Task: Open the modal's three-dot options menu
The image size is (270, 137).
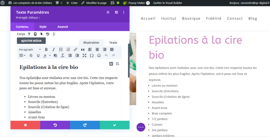Action: tap(124, 12)
